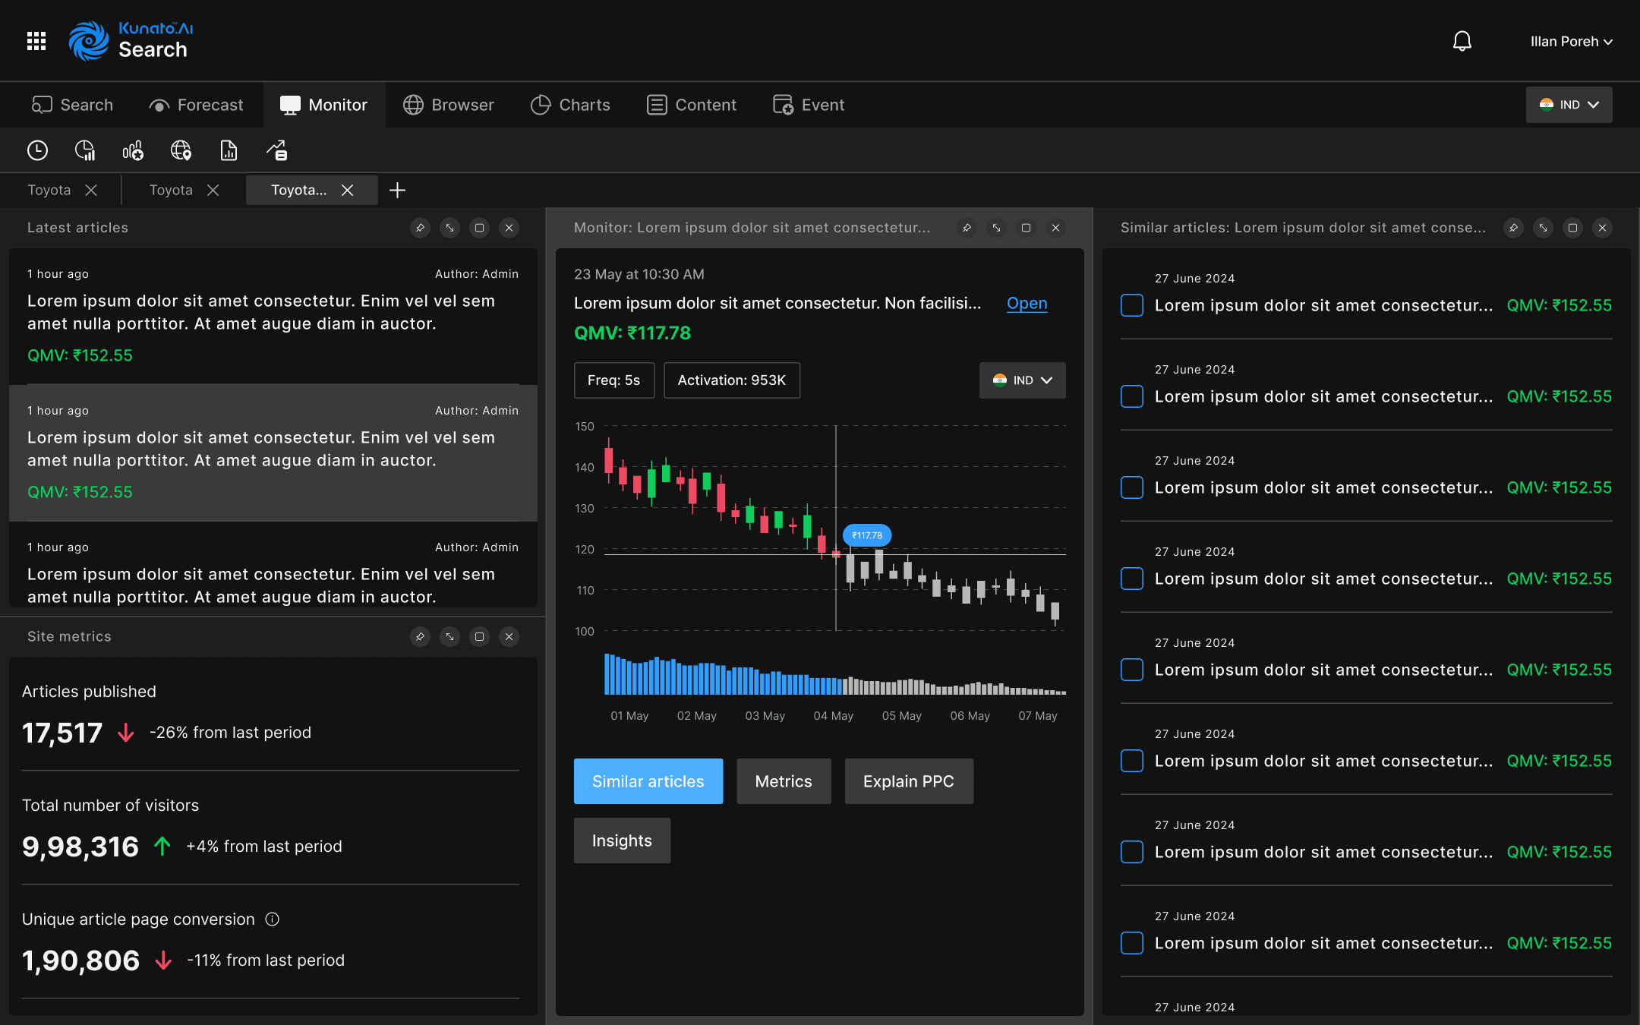Close the active Toyota... tab
Image resolution: width=1640 pixels, height=1025 pixels.
(347, 190)
